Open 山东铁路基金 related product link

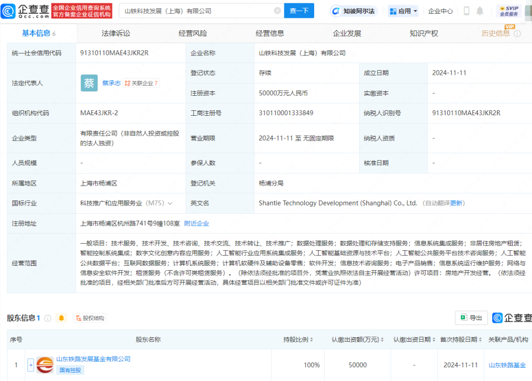pos(507,365)
